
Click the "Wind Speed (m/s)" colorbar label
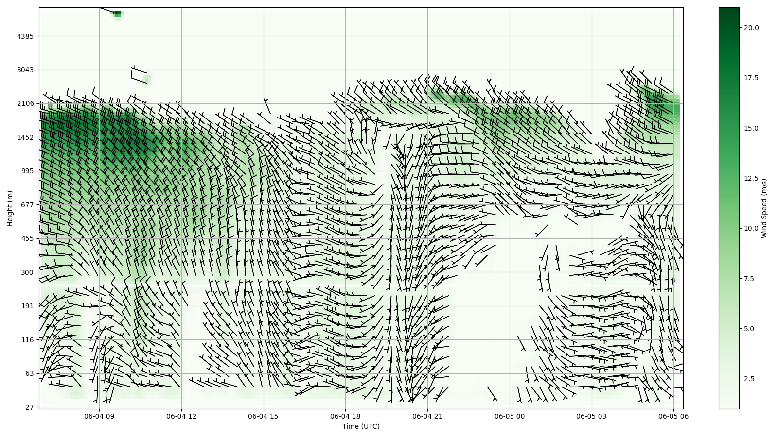764,208
